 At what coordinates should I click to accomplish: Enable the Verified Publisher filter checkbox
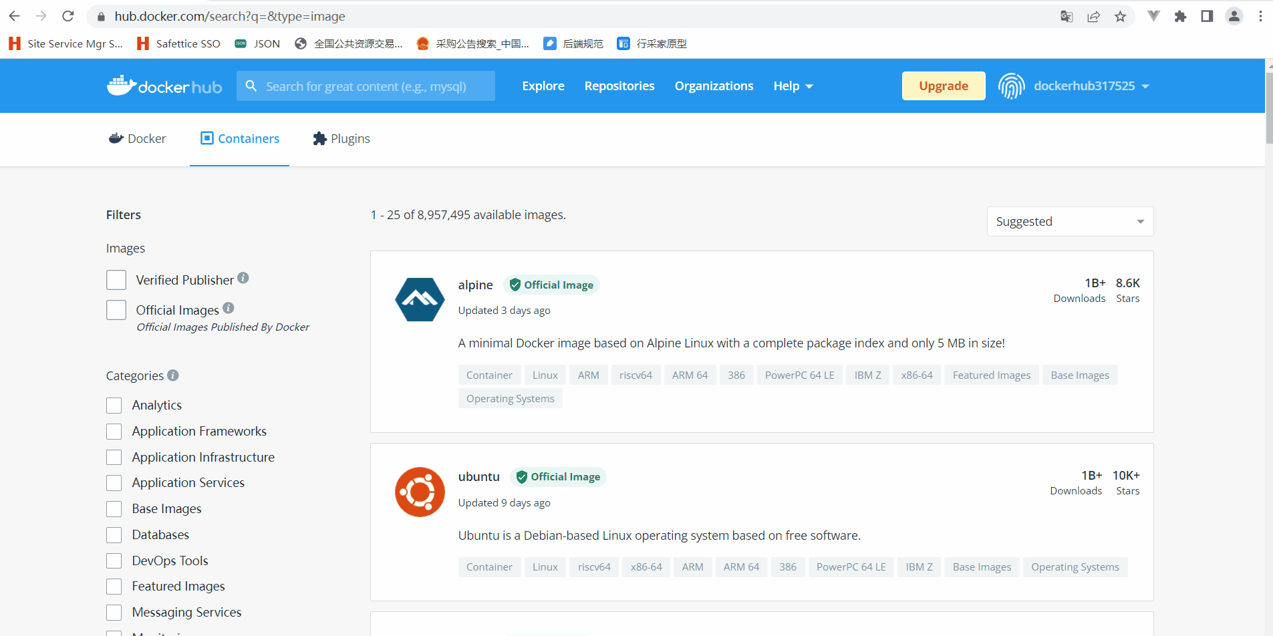(116, 280)
